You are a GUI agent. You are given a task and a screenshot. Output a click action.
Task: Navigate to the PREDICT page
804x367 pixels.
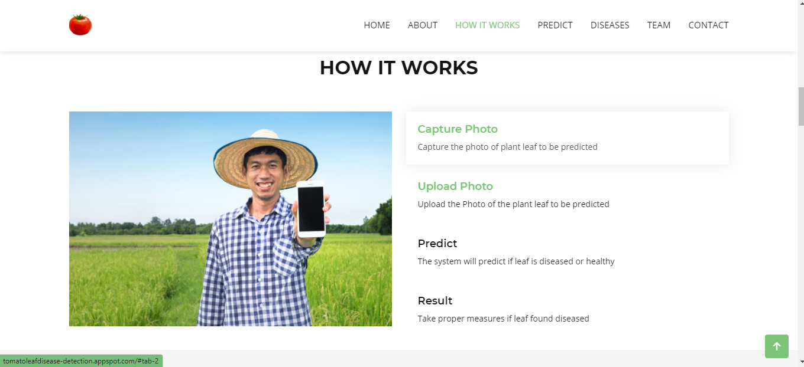coord(555,25)
